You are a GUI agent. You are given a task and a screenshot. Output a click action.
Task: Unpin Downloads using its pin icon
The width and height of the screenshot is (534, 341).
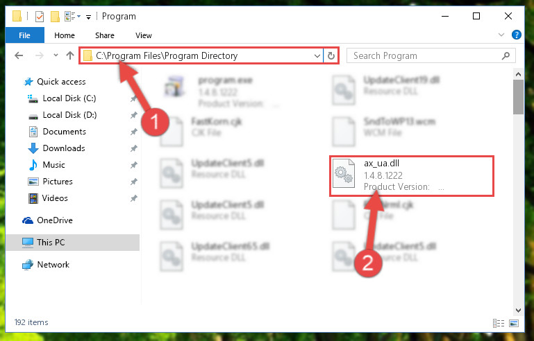(x=133, y=148)
